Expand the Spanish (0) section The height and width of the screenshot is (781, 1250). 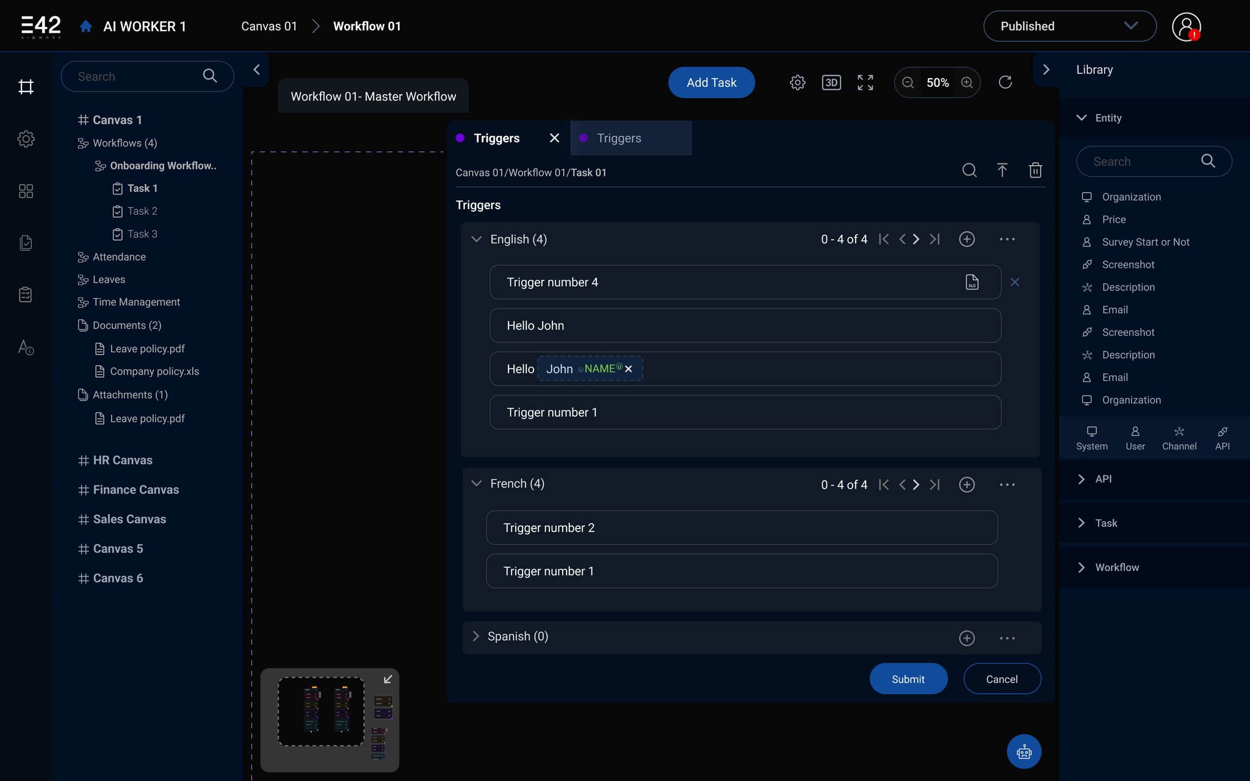tap(476, 636)
